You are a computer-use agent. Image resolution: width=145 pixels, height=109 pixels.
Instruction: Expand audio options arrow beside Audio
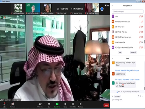[x=7, y=104]
